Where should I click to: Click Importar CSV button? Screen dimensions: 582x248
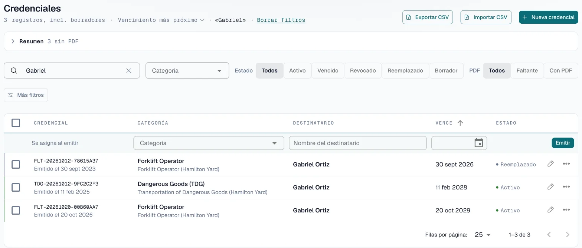[x=486, y=17]
